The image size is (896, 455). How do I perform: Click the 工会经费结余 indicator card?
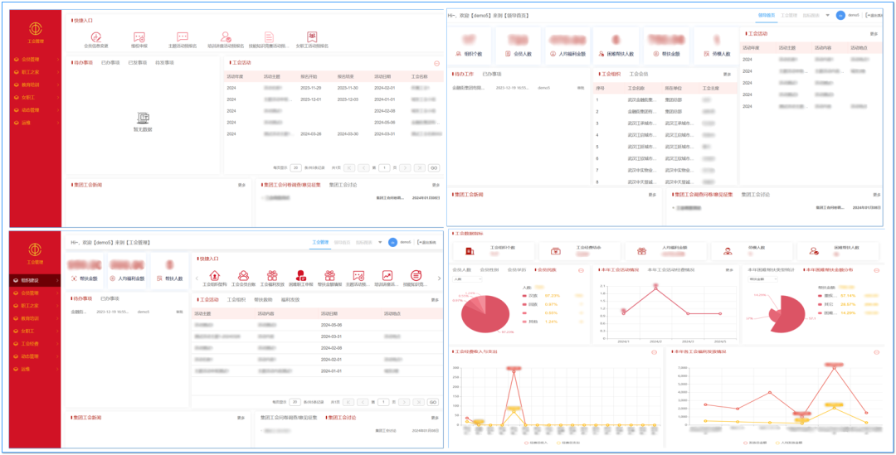(579, 250)
